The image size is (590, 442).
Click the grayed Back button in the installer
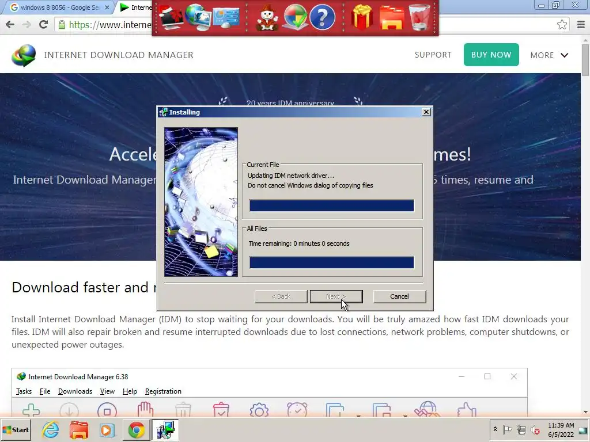point(281,296)
